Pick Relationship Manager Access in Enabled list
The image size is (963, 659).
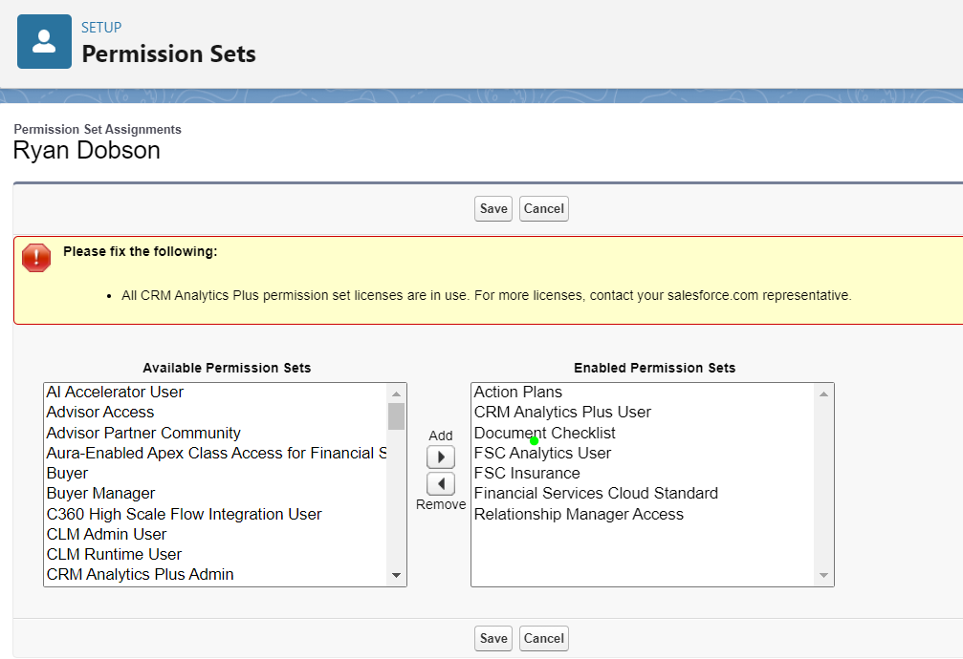click(x=579, y=515)
